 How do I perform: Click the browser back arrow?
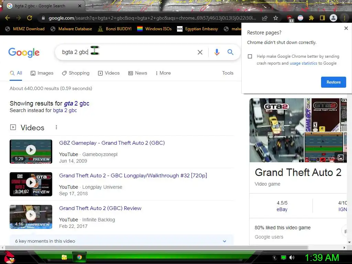tap(8, 18)
